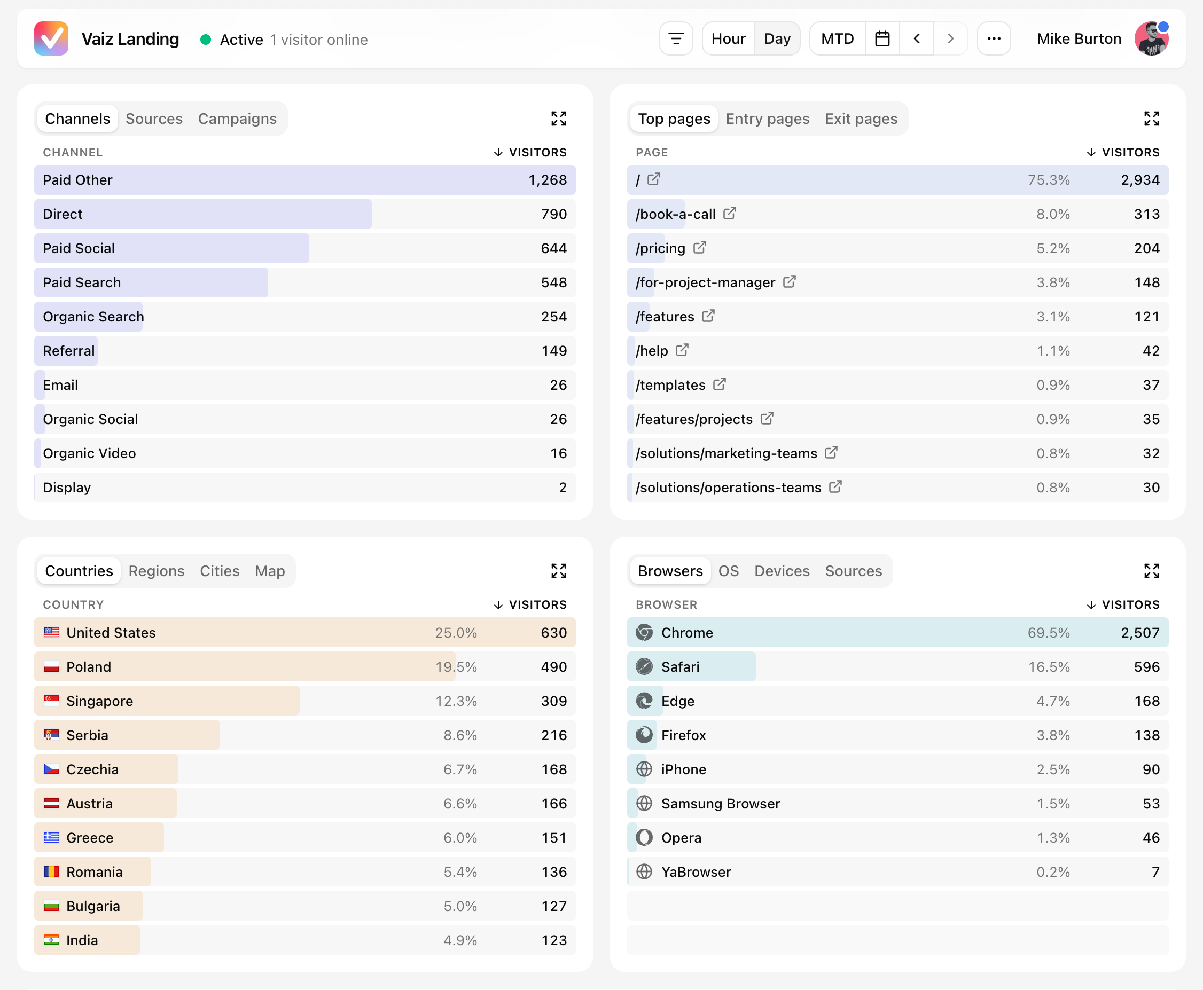The width and height of the screenshot is (1203, 990).
Task: Open external link for /solutions/operations-teams
Action: (835, 487)
